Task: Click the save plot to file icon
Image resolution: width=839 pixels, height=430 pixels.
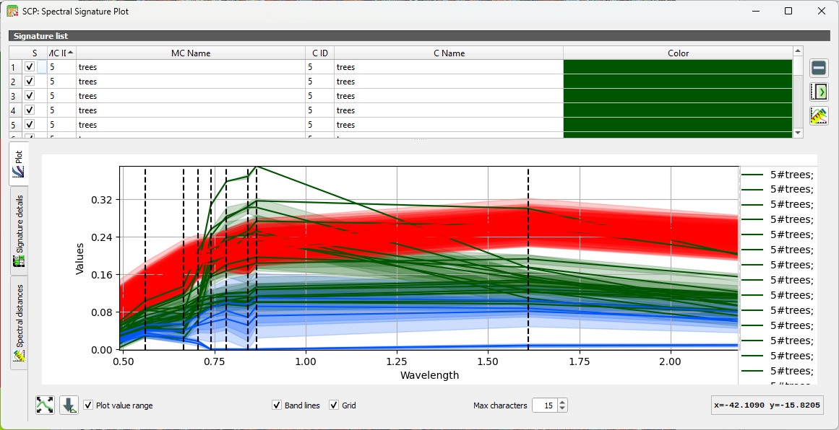Action: click(69, 405)
